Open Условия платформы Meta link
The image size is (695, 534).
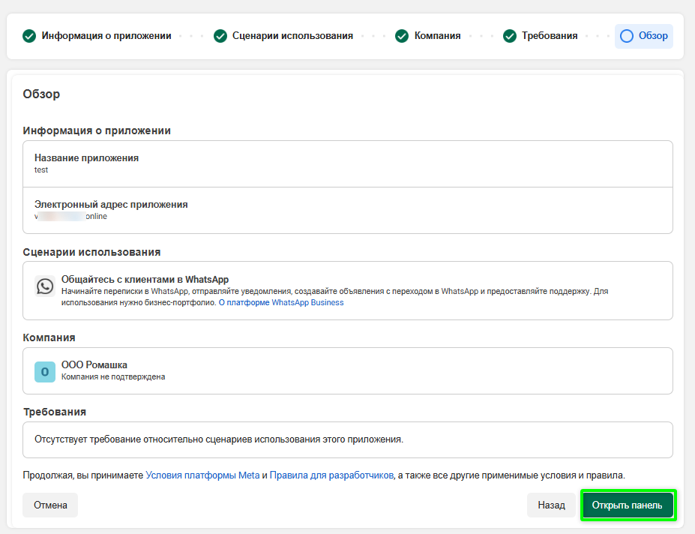(202, 475)
